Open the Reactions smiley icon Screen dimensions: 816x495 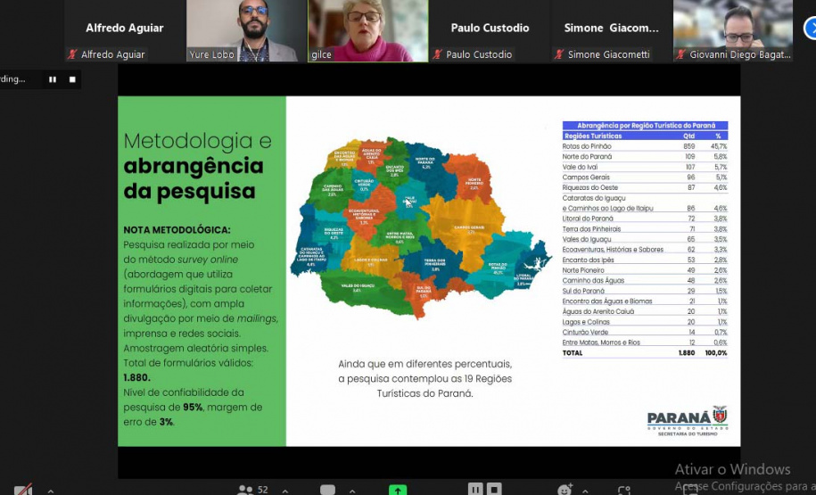point(565,490)
